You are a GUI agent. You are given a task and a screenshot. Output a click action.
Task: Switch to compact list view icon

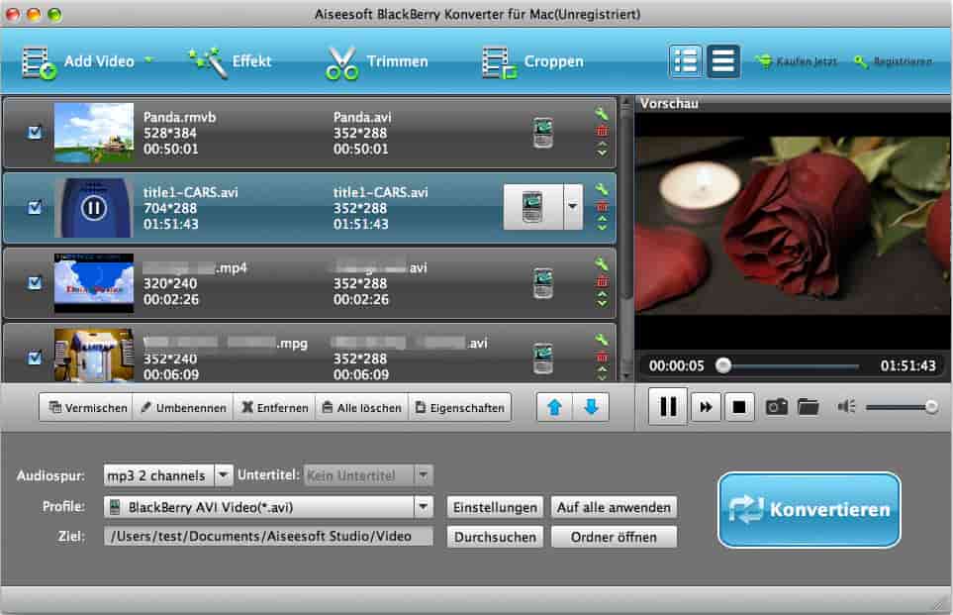point(722,61)
